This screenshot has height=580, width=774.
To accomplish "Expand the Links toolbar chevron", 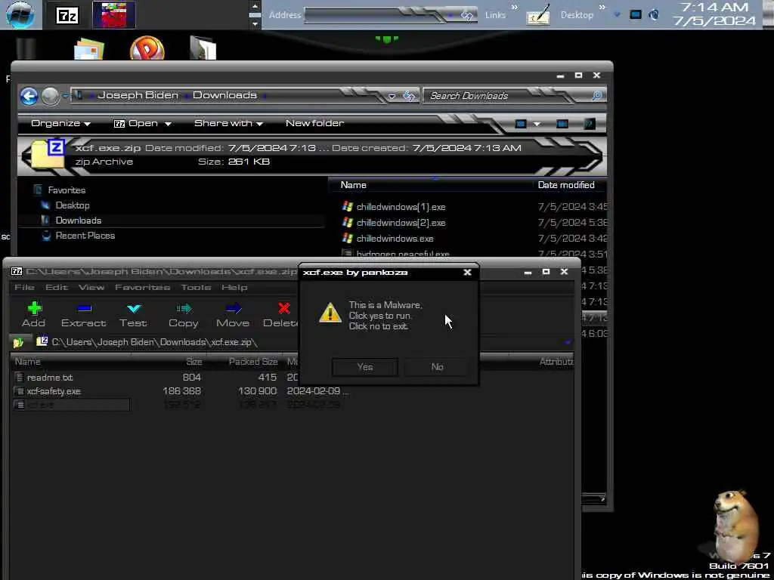I will [514, 7].
